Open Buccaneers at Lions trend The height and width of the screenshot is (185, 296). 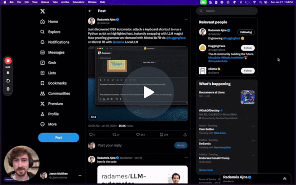click(x=212, y=92)
